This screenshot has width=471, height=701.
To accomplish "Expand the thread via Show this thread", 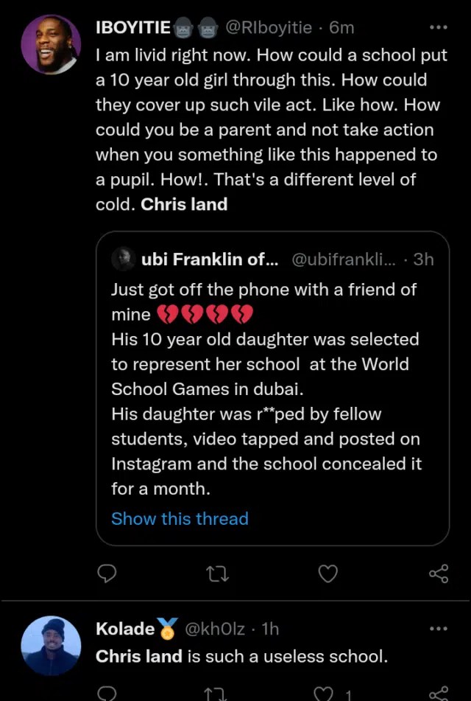I will tap(180, 518).
